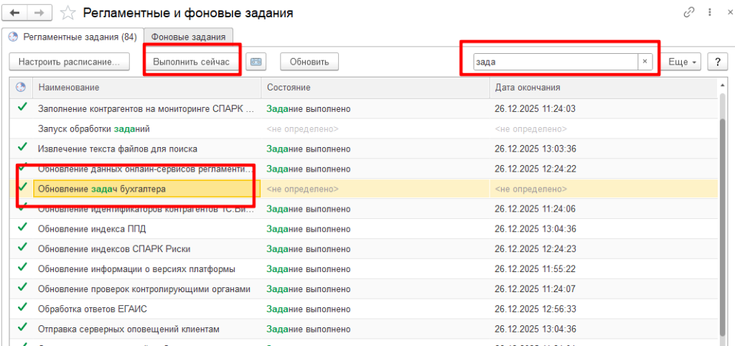Click the Обновить button
Screen dimensions: 735x346
click(309, 62)
